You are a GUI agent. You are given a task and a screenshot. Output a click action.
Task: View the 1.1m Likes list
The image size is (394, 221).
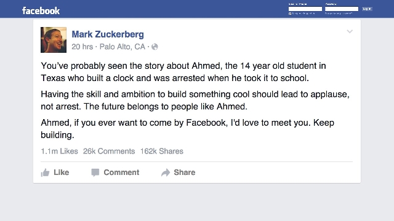point(59,151)
